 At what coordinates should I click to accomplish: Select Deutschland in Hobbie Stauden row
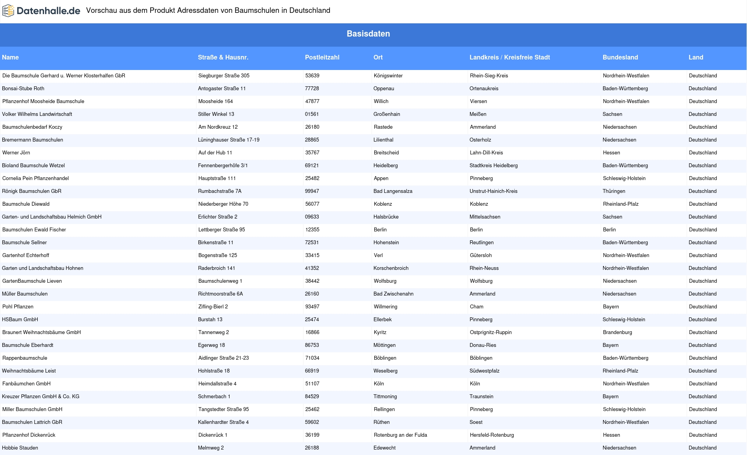[x=703, y=448]
